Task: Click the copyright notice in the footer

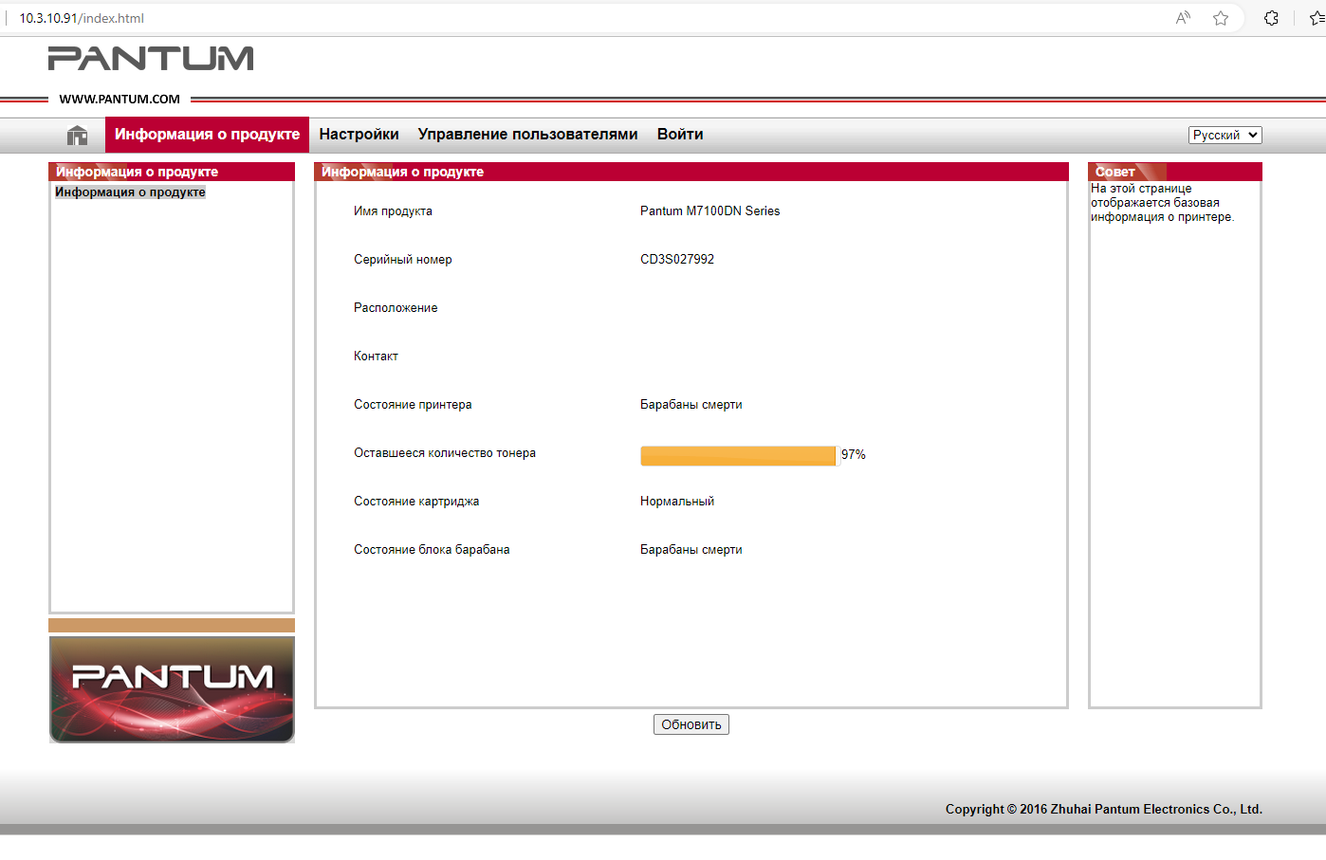Action: (x=1103, y=809)
